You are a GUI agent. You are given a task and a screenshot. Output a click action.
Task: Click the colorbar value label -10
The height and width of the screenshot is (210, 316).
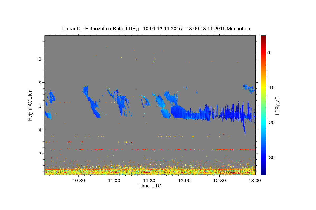(271, 88)
